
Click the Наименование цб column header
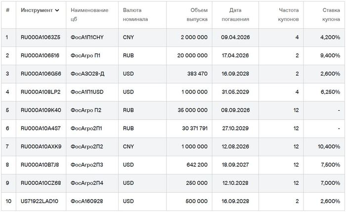point(88,14)
